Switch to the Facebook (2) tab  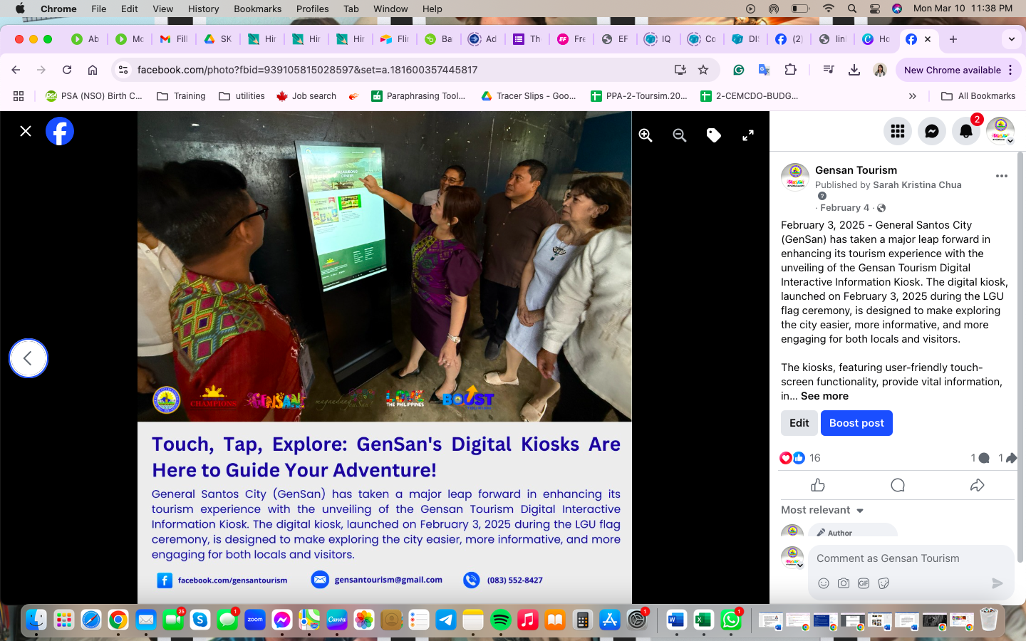[789, 39]
